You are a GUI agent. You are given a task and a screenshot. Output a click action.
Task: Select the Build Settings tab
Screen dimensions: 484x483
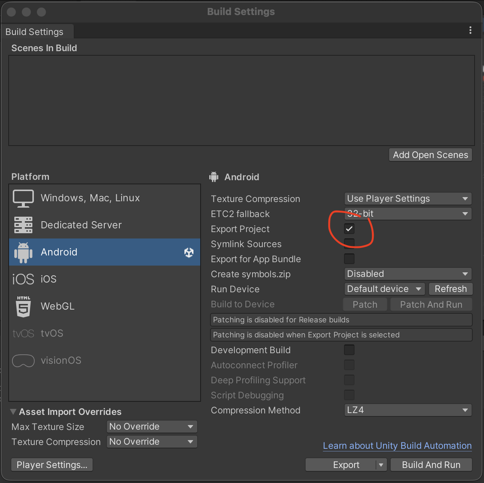pyautogui.click(x=37, y=32)
